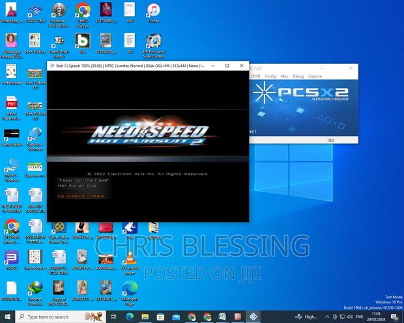Image resolution: width=404 pixels, height=323 pixels.
Task: Show hidden system tray icons
Action: (327, 316)
